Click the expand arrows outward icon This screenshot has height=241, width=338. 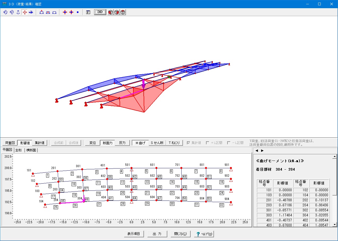tap(65, 12)
